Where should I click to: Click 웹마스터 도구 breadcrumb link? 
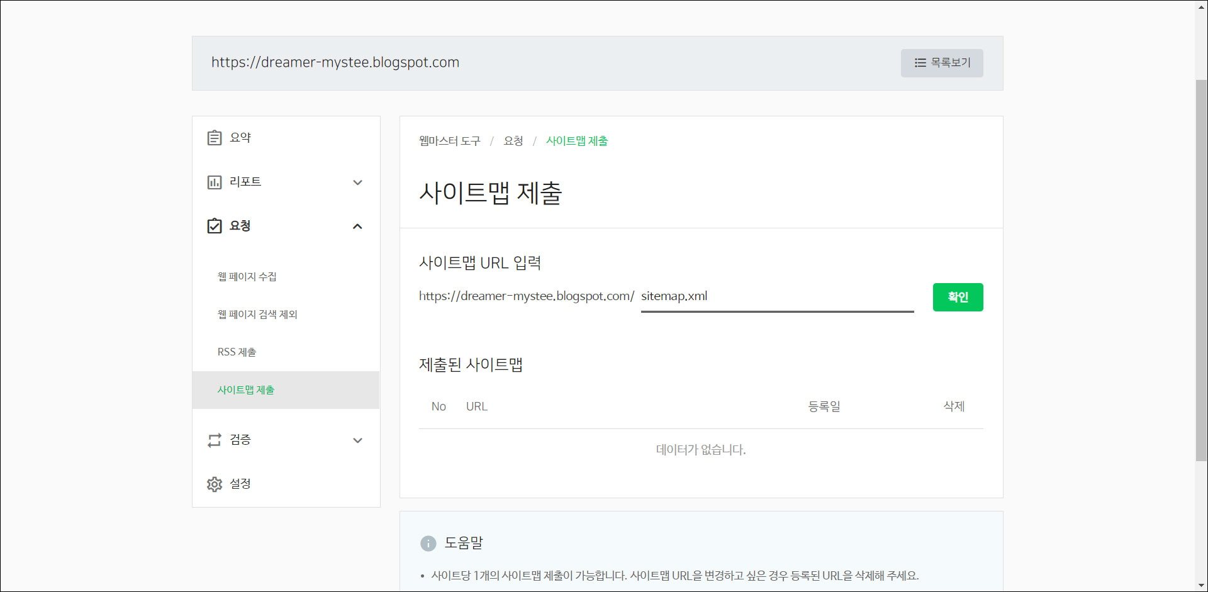pos(449,141)
